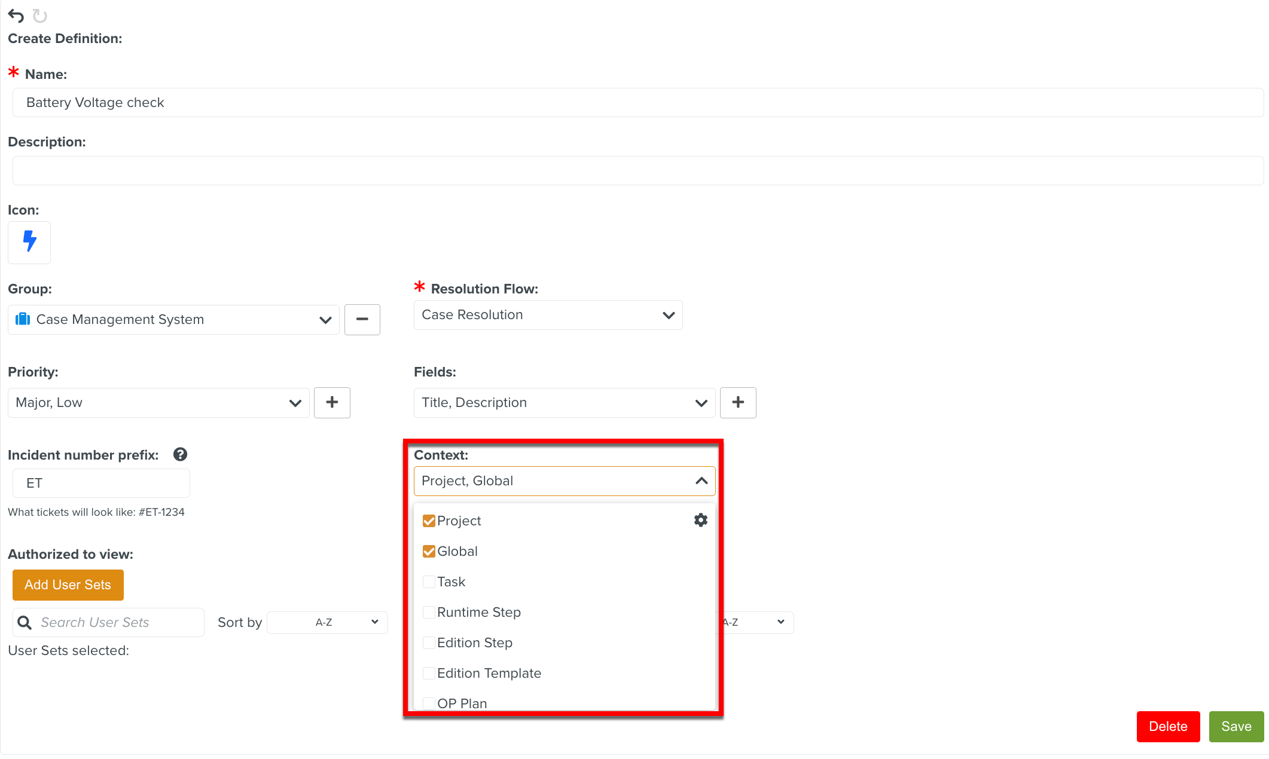Select the Edition Template checkbox
The height and width of the screenshot is (759, 1269).
(x=429, y=673)
